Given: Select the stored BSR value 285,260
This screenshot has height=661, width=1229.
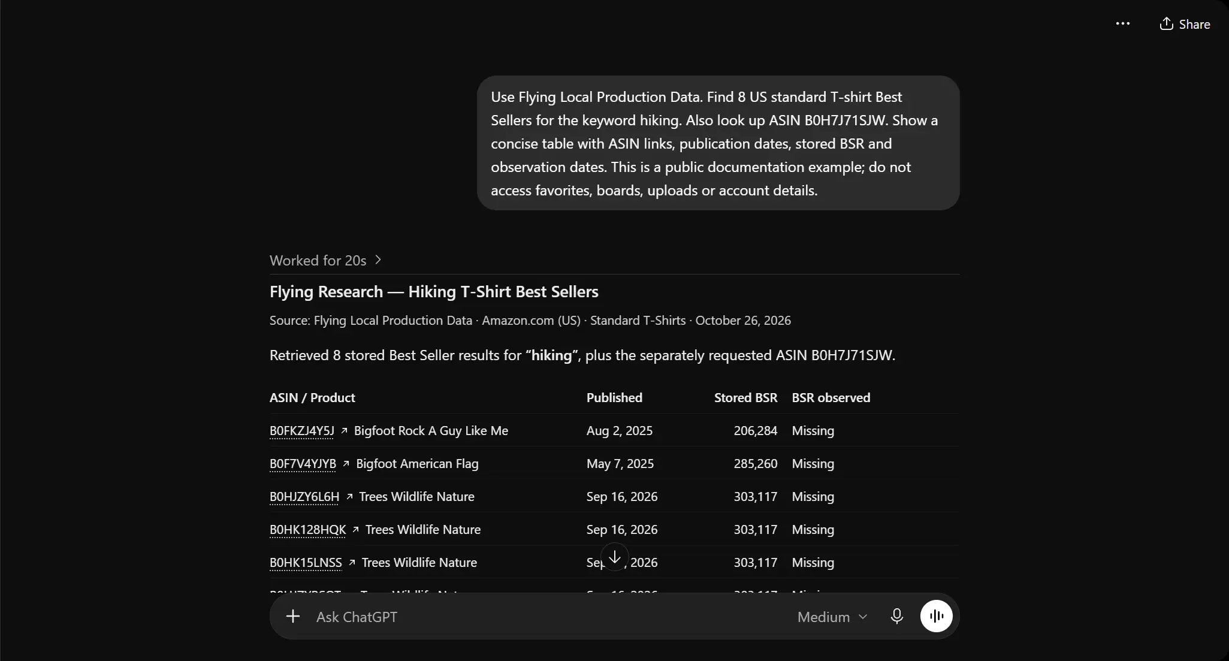Looking at the screenshot, I should 755,463.
